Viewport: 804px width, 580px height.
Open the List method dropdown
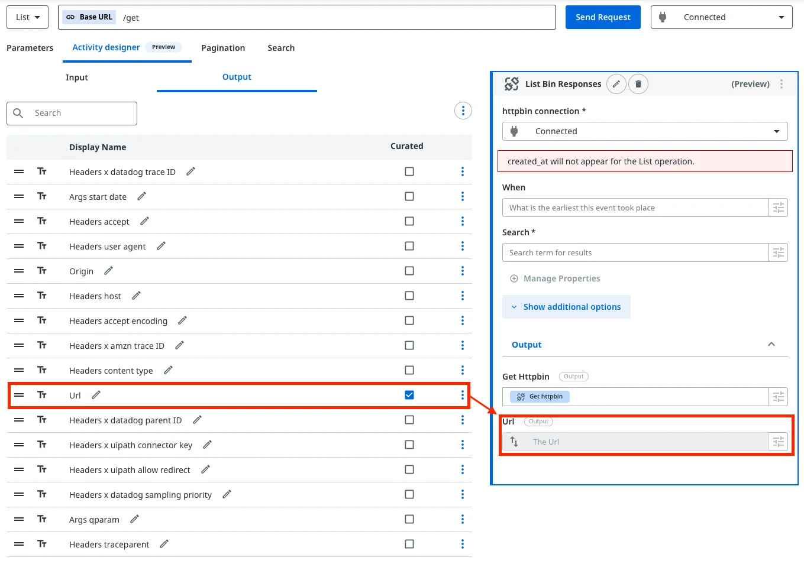coord(28,17)
